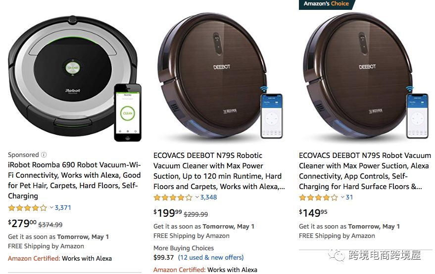Click the star rating beside 3,348
This screenshot has height=274, width=435.
tap(173, 197)
